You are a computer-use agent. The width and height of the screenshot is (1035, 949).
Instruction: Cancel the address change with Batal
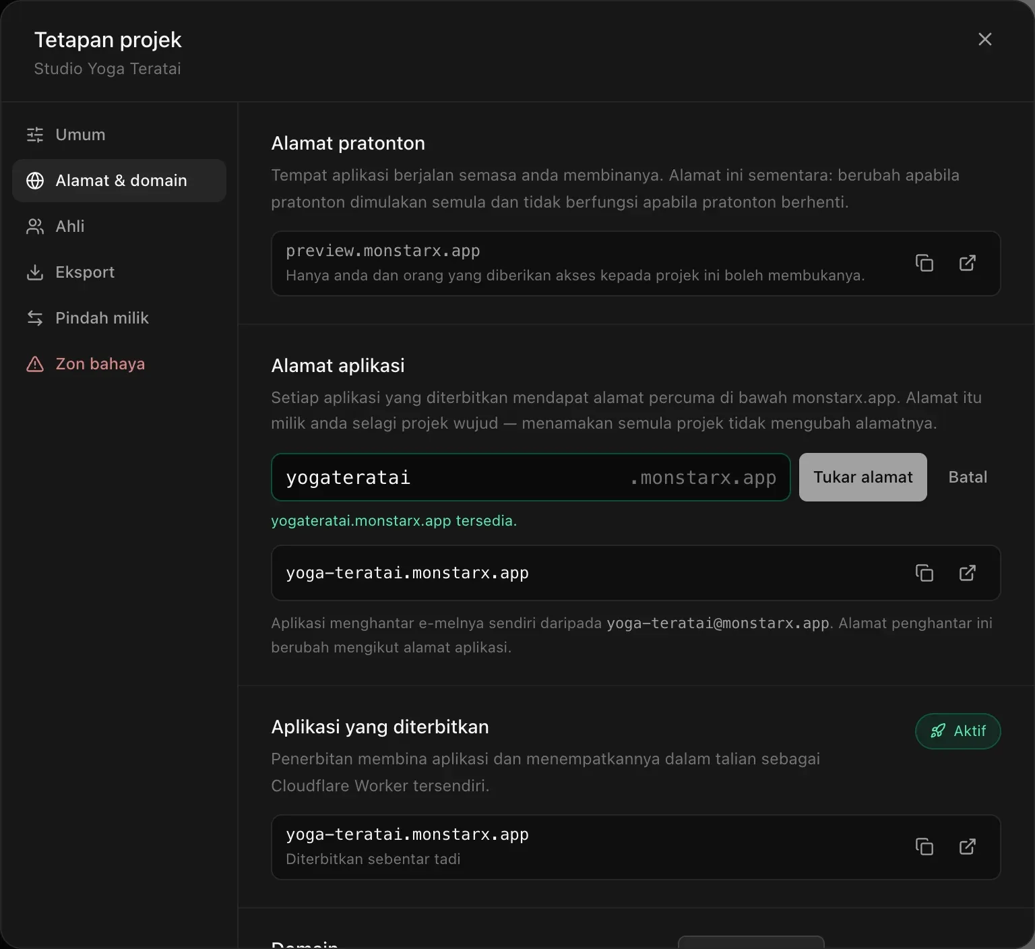pyautogui.click(x=968, y=477)
